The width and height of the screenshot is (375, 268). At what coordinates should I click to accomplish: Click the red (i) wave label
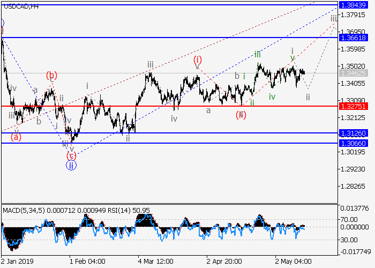(x=198, y=59)
